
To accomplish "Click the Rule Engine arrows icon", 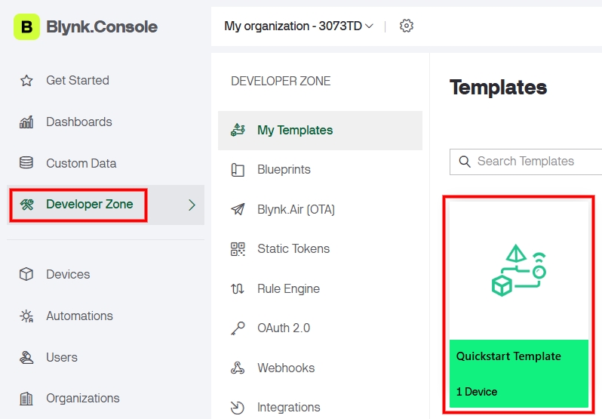I will [x=238, y=289].
